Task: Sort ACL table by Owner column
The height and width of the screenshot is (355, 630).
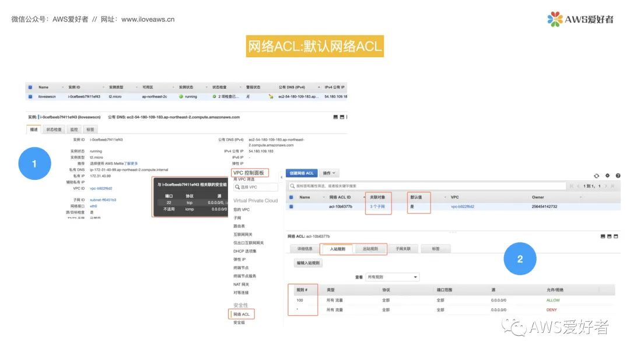Action: pos(538,197)
